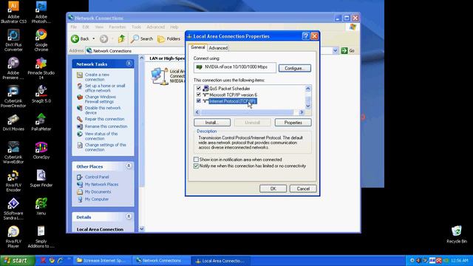Open the Tools menu

click(136, 27)
